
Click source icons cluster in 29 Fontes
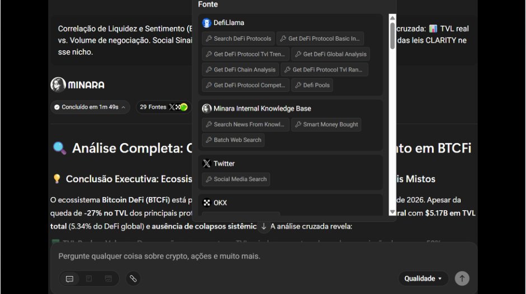pos(179,107)
